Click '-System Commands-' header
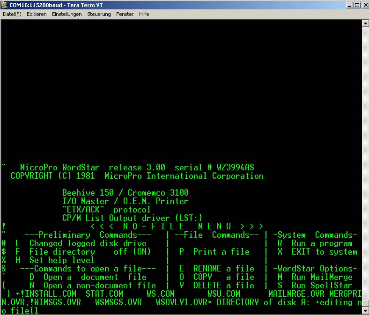 pos(315,235)
